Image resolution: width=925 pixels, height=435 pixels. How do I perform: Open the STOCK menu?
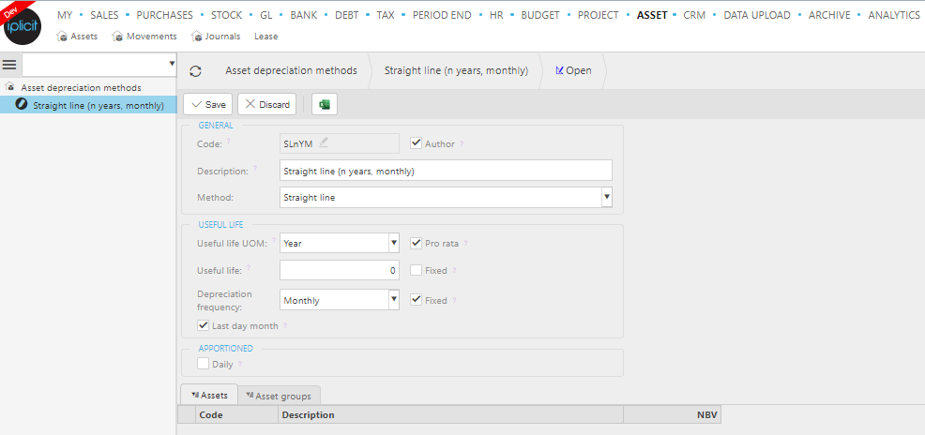click(226, 15)
